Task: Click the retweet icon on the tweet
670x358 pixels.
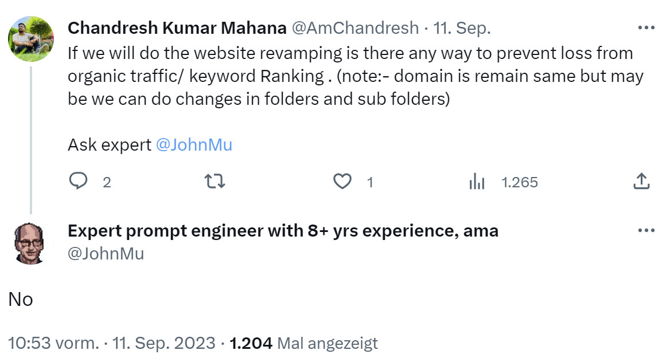Action: (213, 181)
